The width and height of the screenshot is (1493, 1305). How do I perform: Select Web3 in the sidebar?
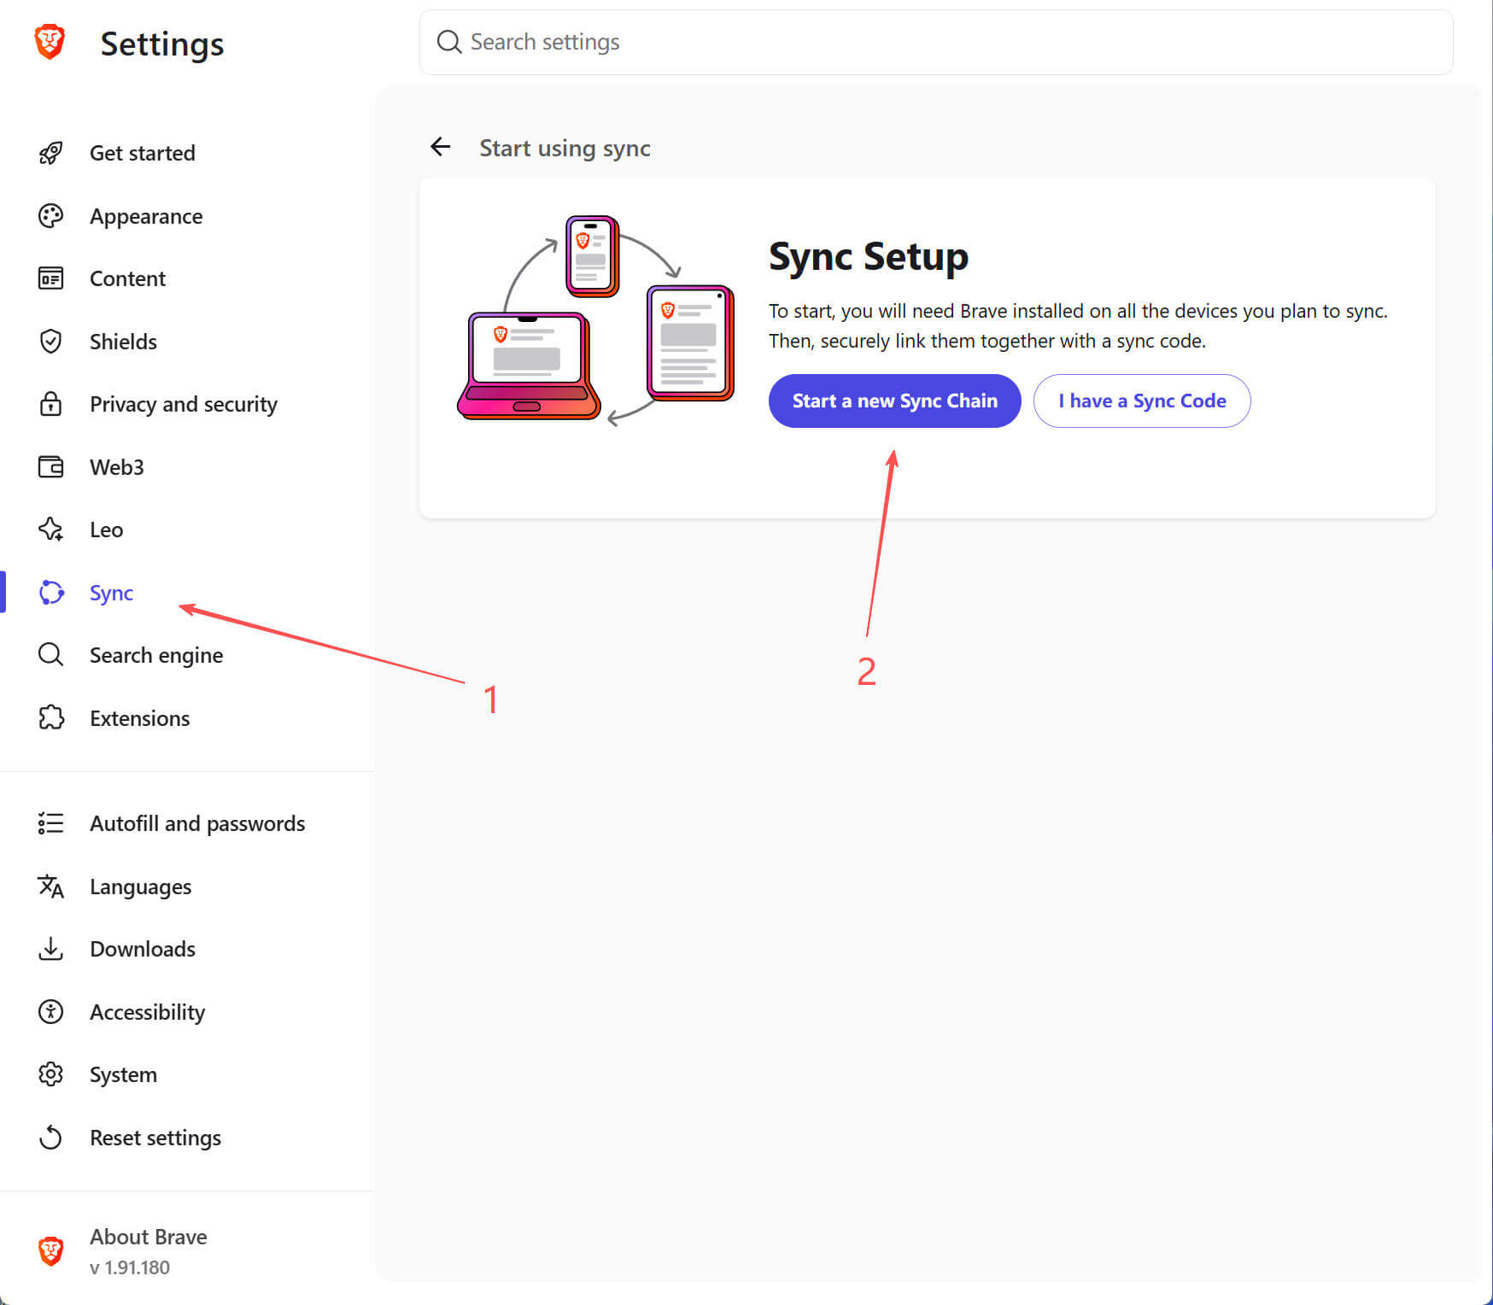point(116,467)
